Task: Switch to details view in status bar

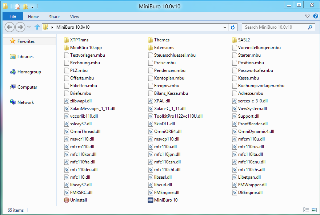Action: [306, 210]
